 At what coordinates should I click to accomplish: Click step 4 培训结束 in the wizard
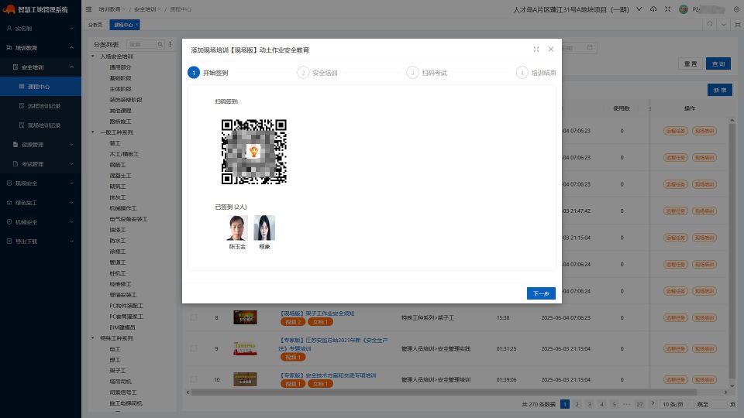click(x=536, y=73)
